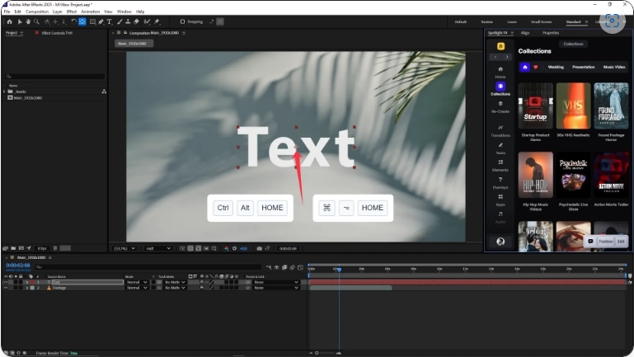Select the Presentation collection filter
Viewport: 634px width, 357px height.
pyautogui.click(x=584, y=67)
